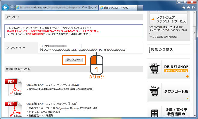The width and height of the screenshot is (198, 119).
Task: Click the serial number input field
Action: 61,46
